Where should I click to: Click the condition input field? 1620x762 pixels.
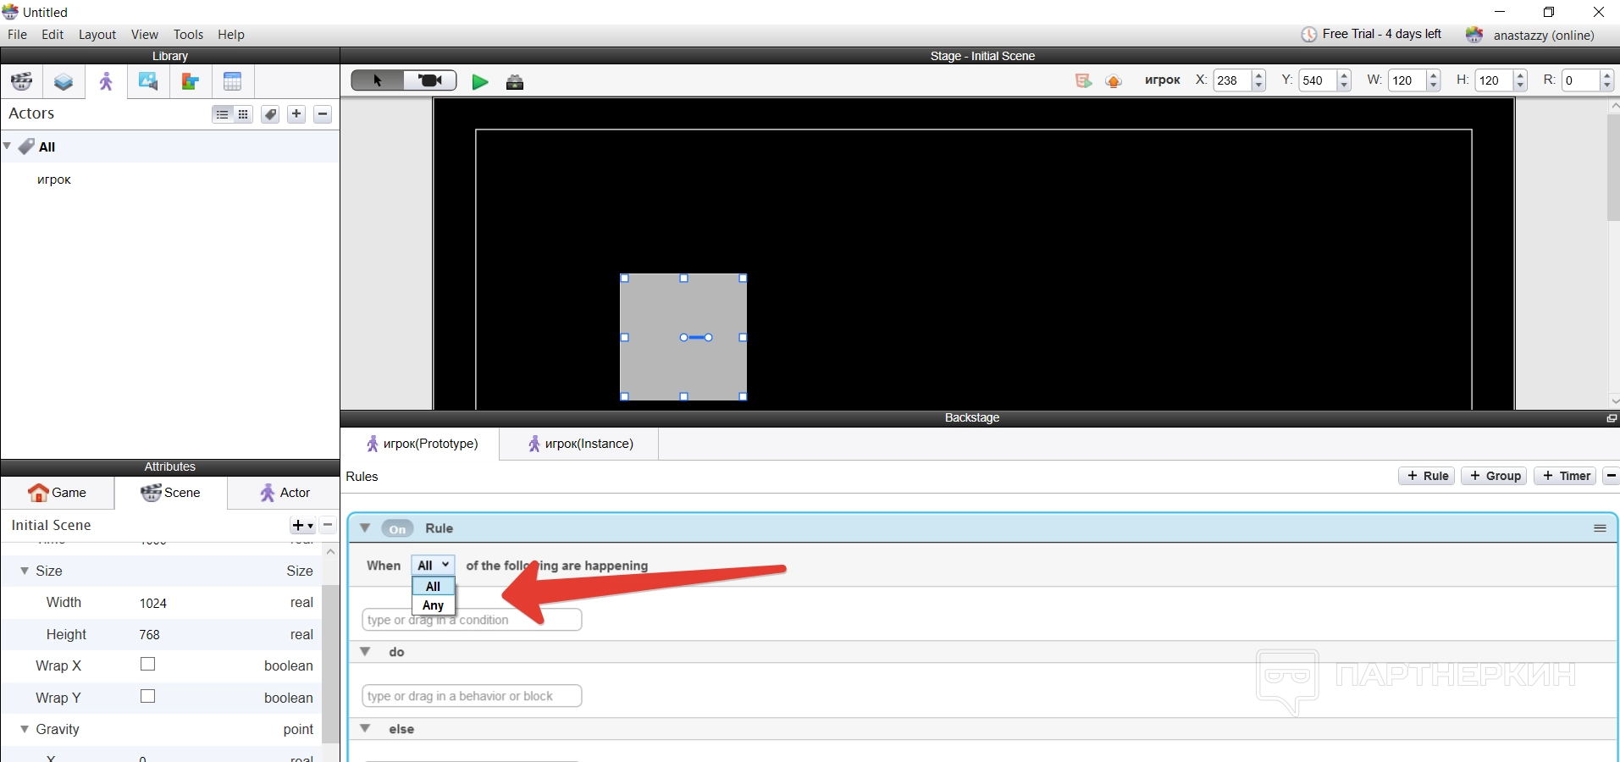(x=472, y=620)
